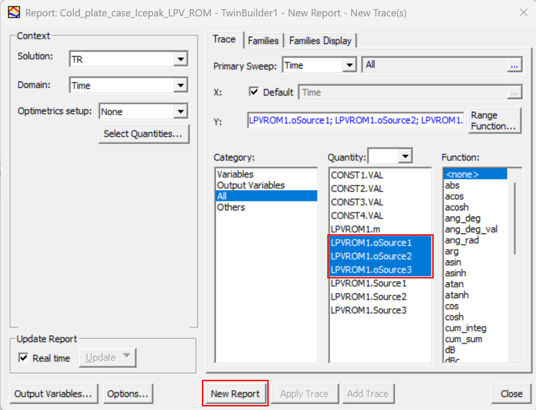The image size is (536, 410).
Task: Select LPVROM1.m quantity
Action: 380,229
